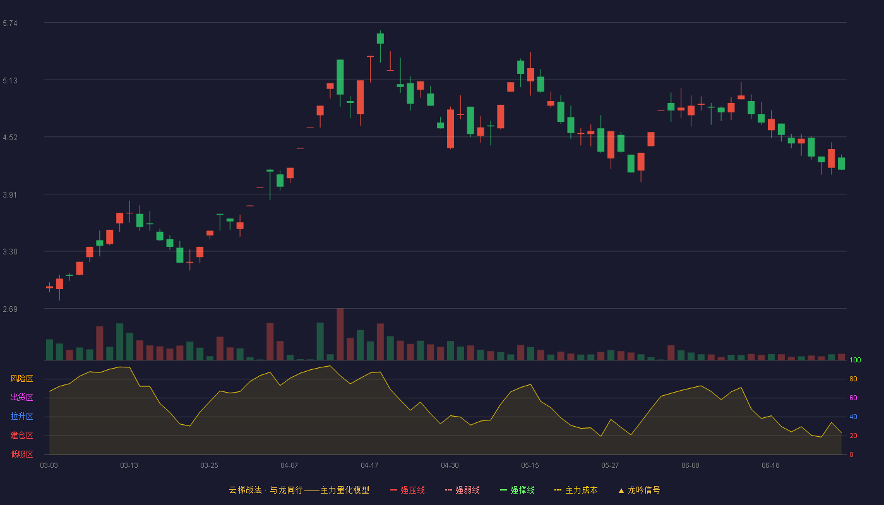Click the 05-27 date label

tap(611, 465)
